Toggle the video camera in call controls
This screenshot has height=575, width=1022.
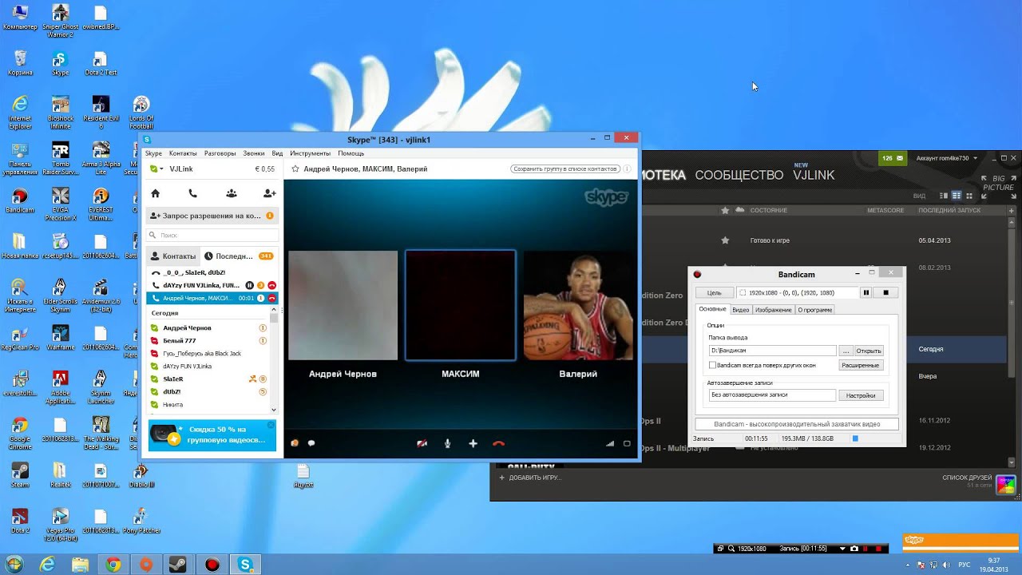pos(422,443)
